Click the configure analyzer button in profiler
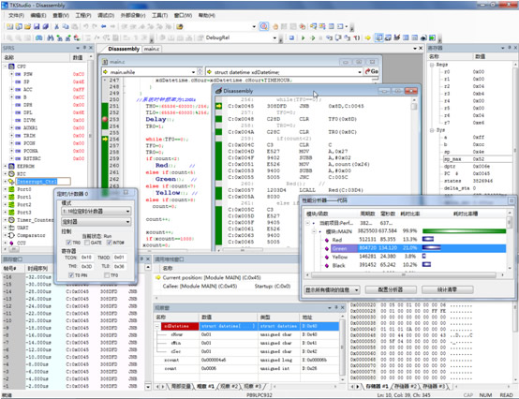 (x=391, y=289)
